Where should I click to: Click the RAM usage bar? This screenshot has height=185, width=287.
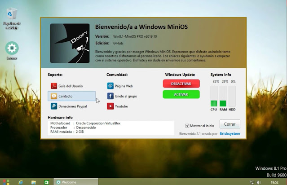pos(223,96)
